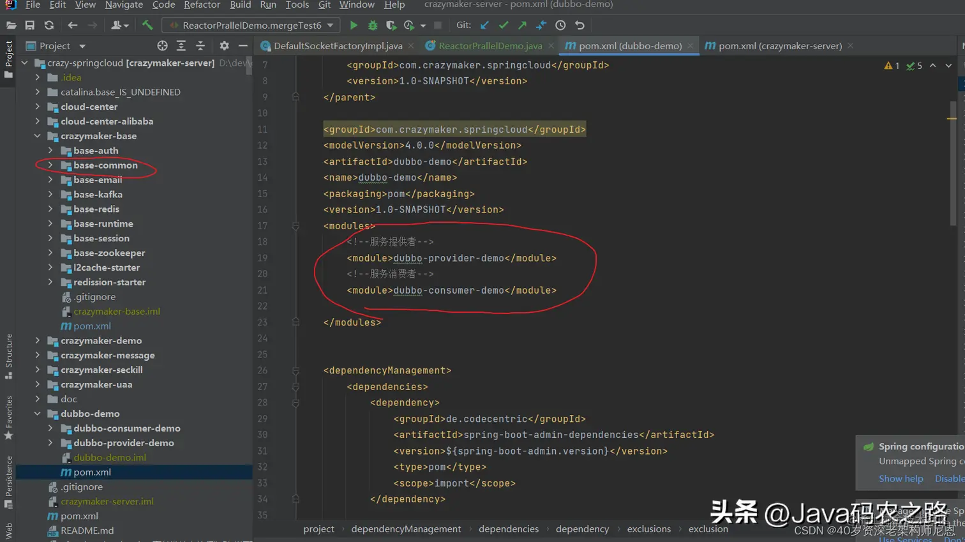Click Show help link in Spring notification
This screenshot has width=965, height=542.
(x=901, y=479)
